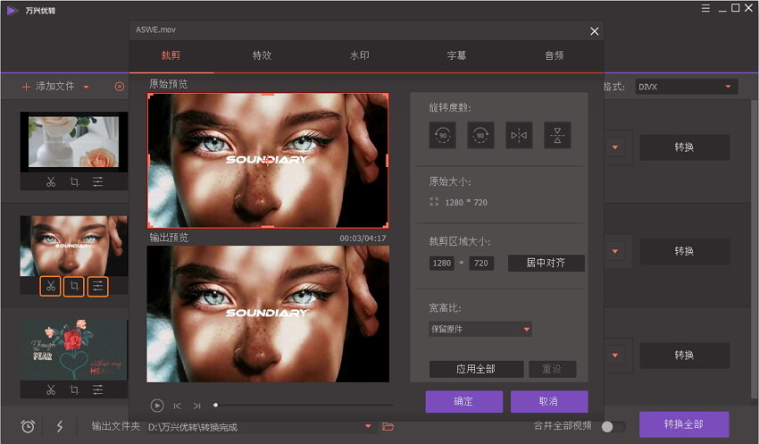
Task: Toggle the 合并全部视频 switch
Action: click(613, 426)
